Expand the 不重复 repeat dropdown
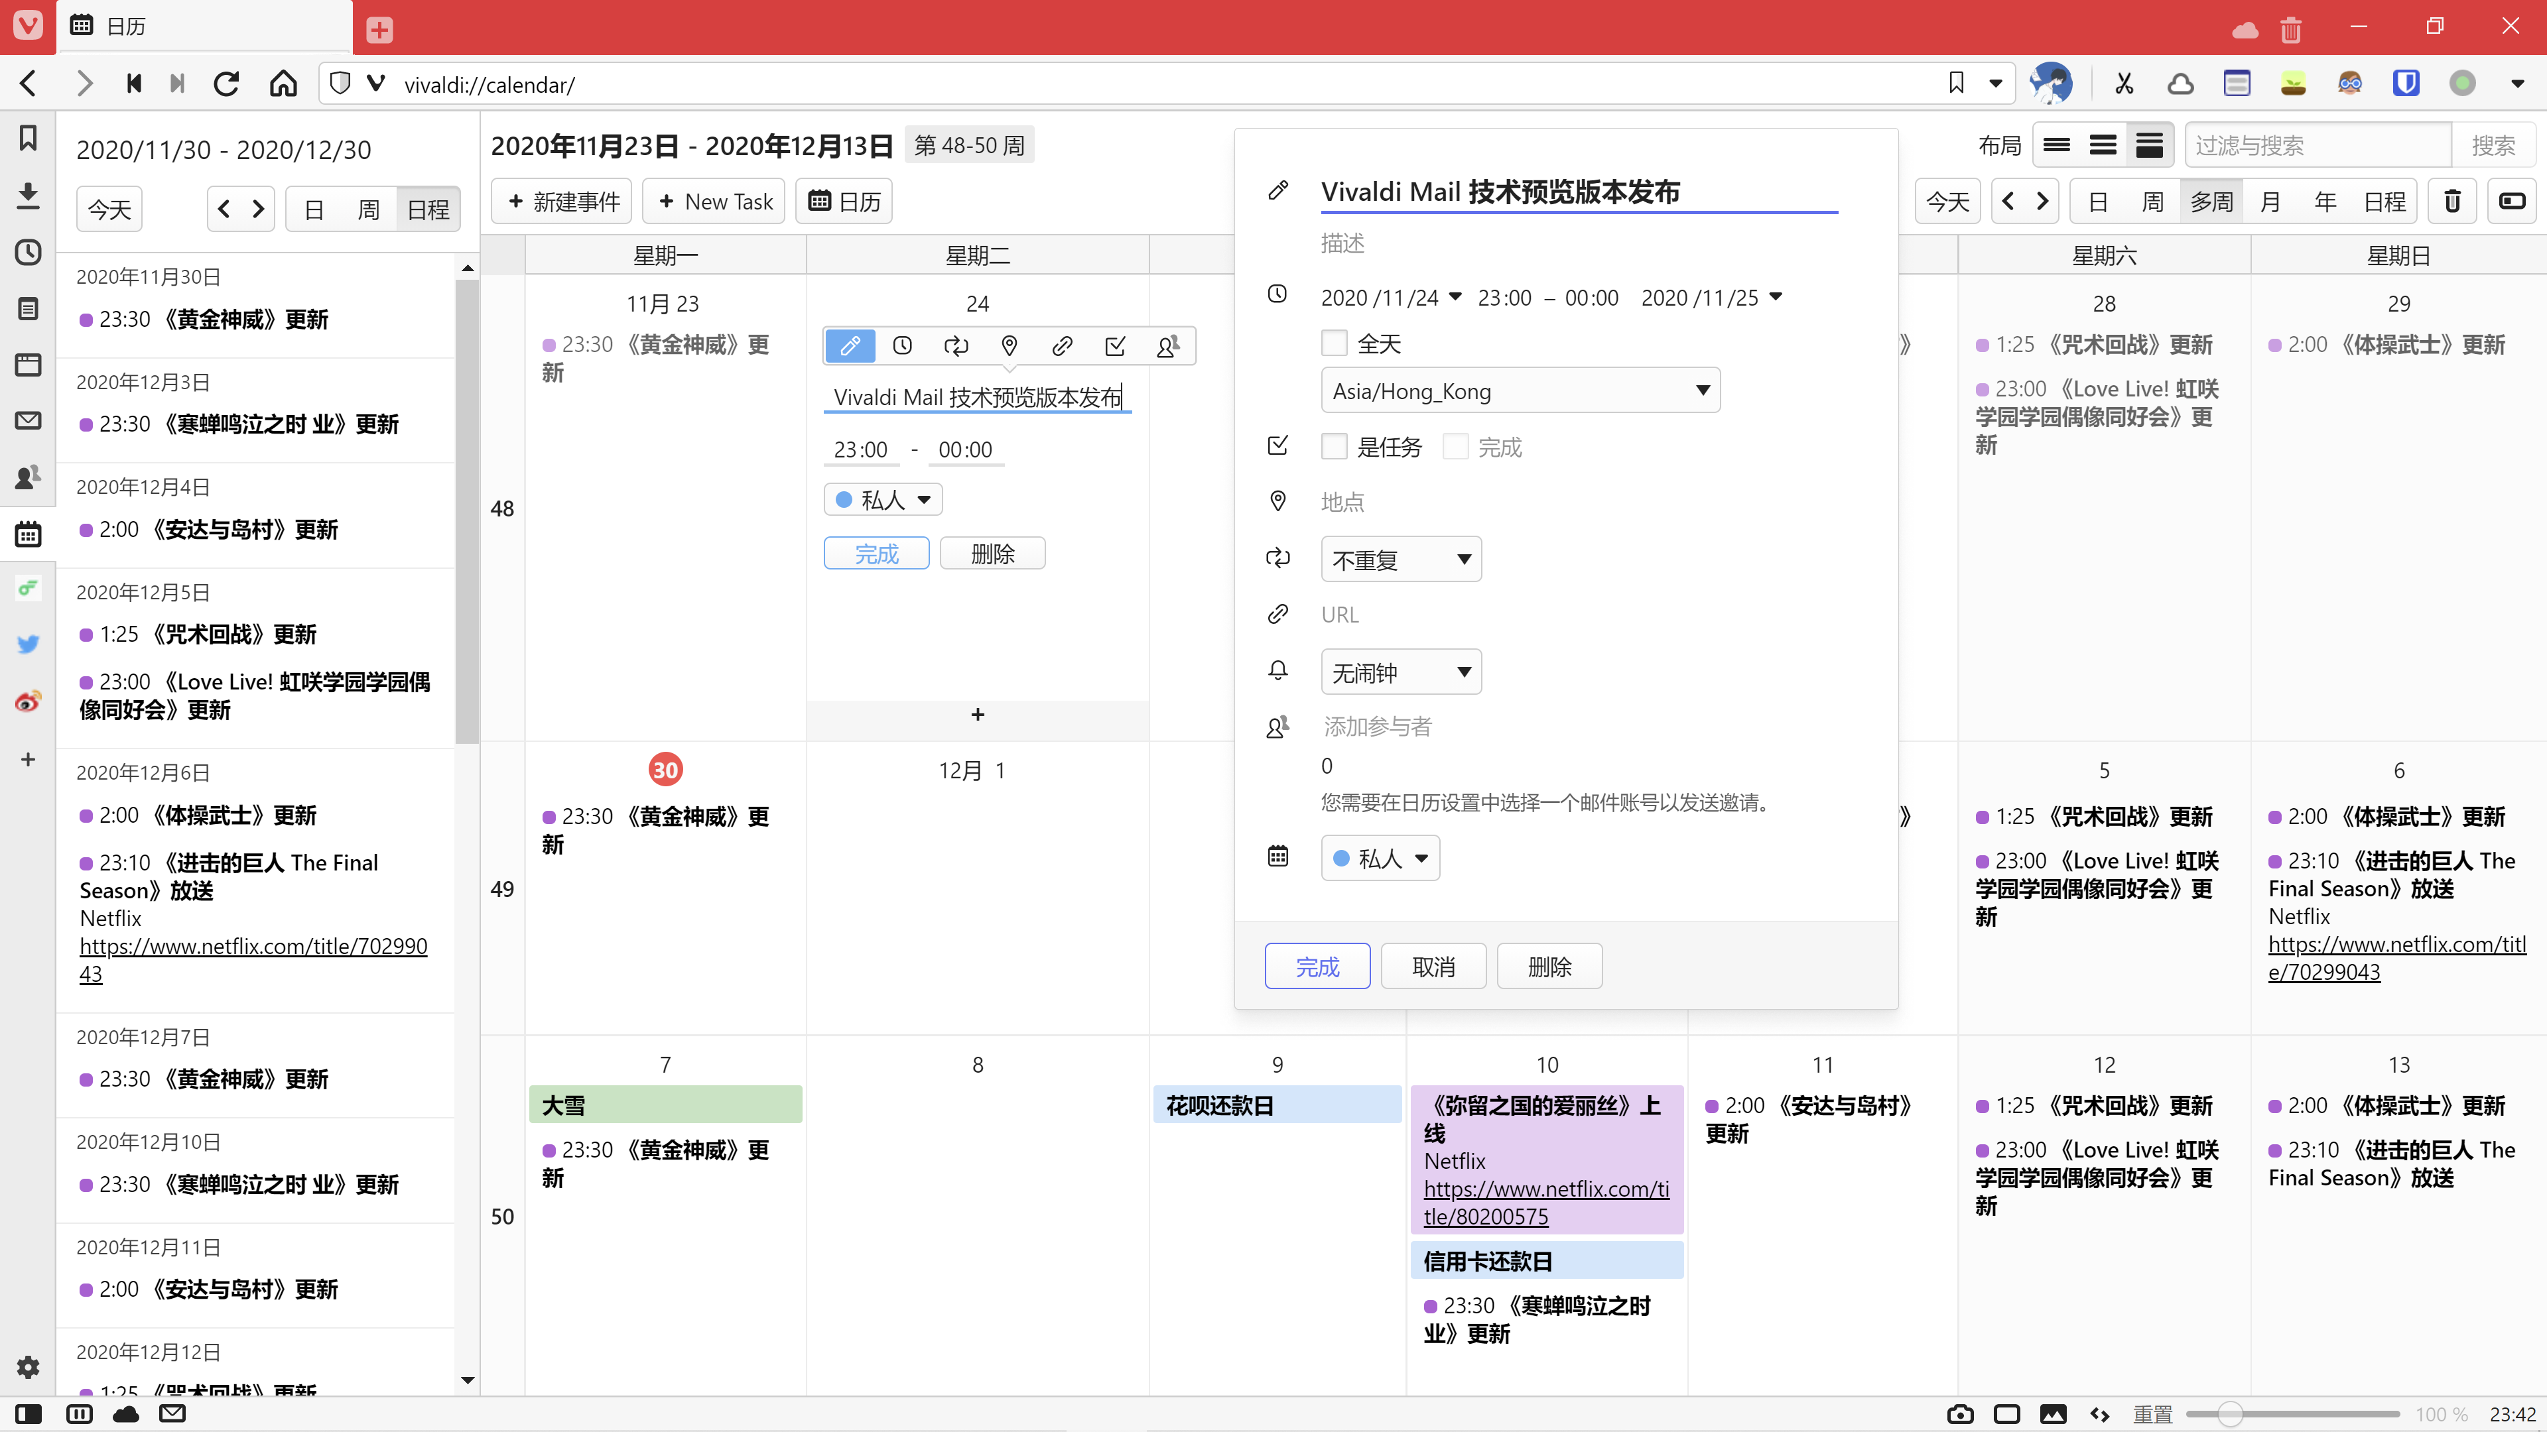 [x=1400, y=560]
